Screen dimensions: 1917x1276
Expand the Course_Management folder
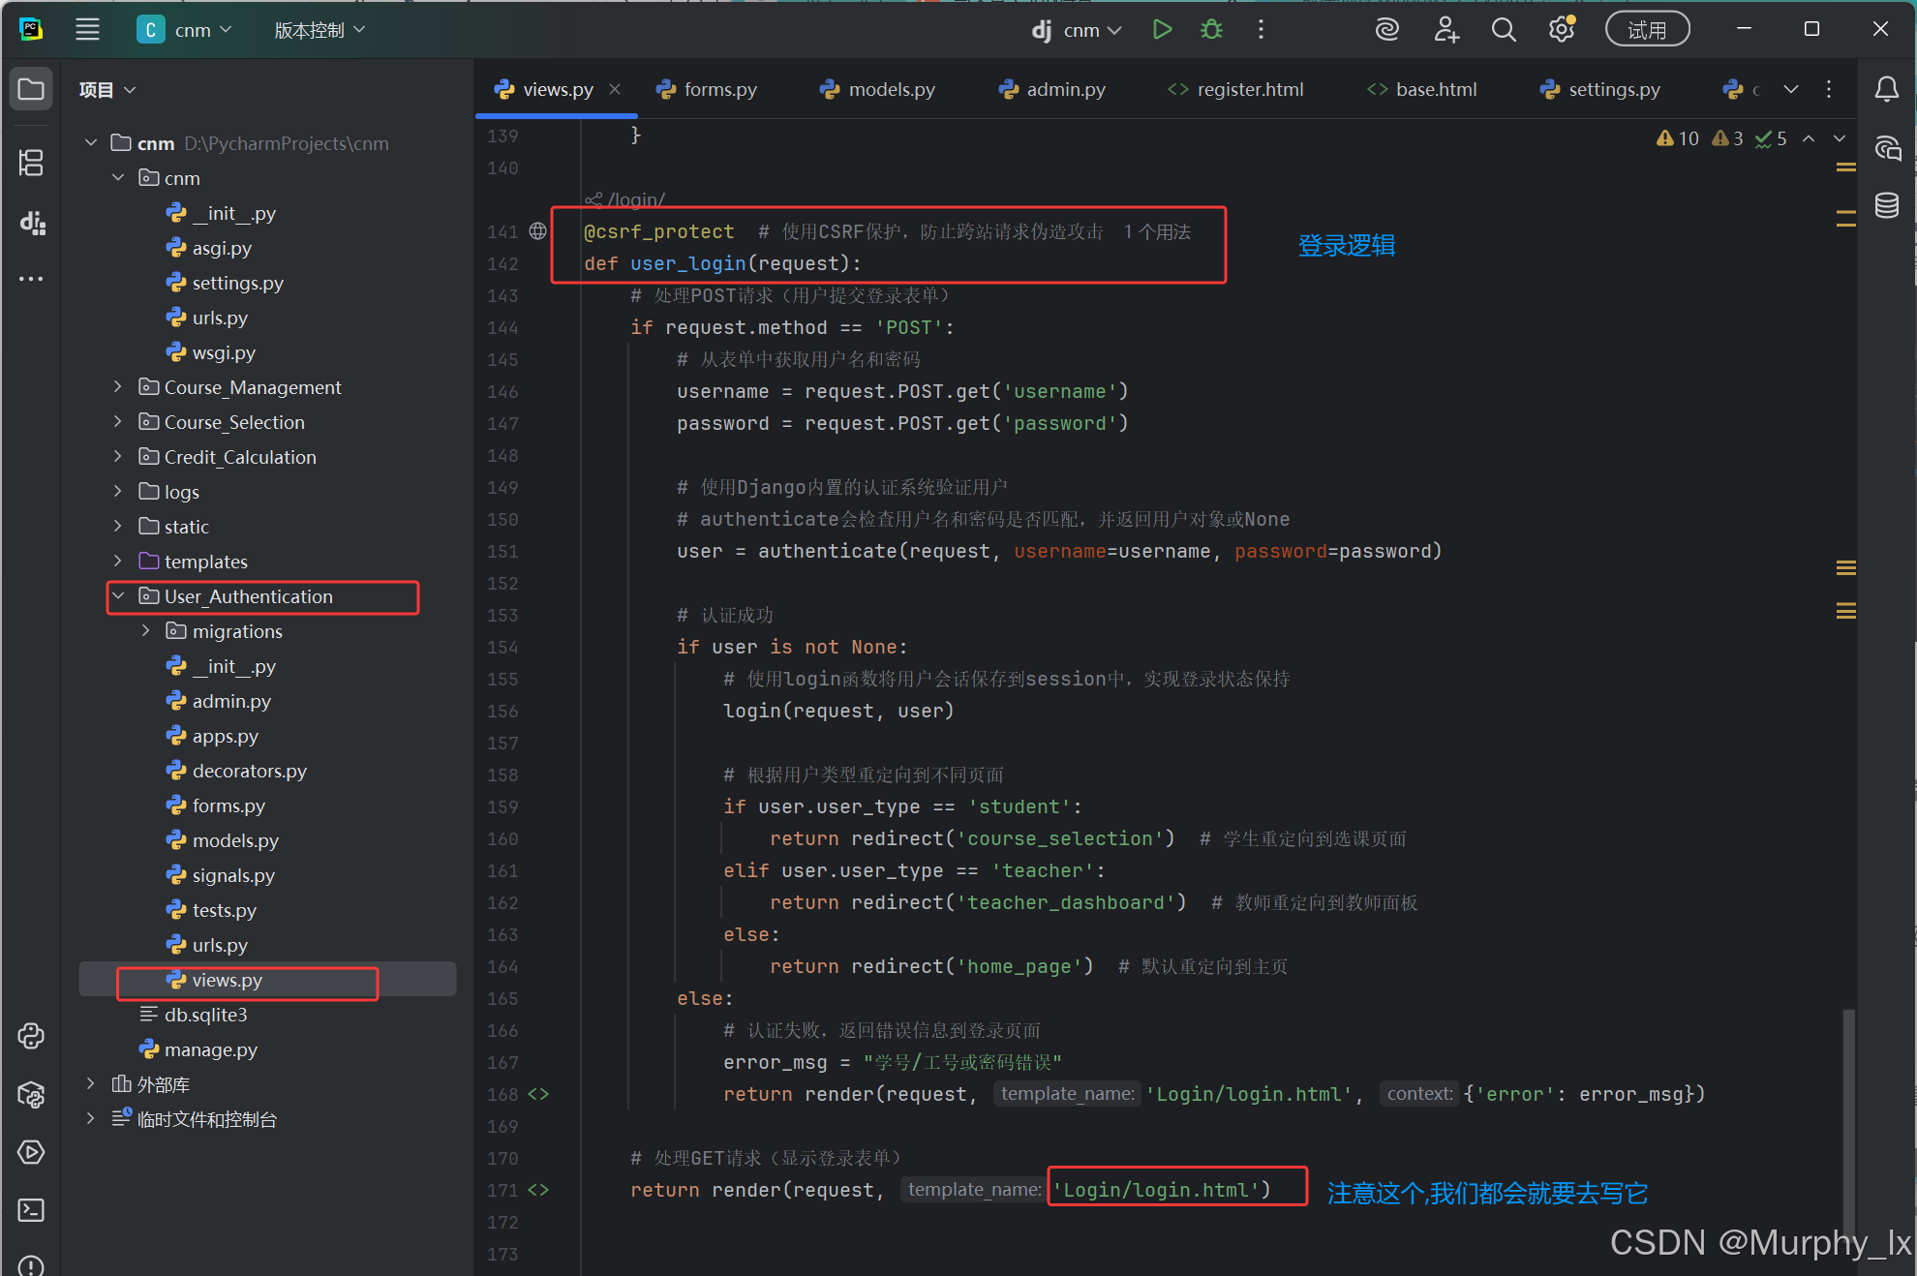pos(118,386)
